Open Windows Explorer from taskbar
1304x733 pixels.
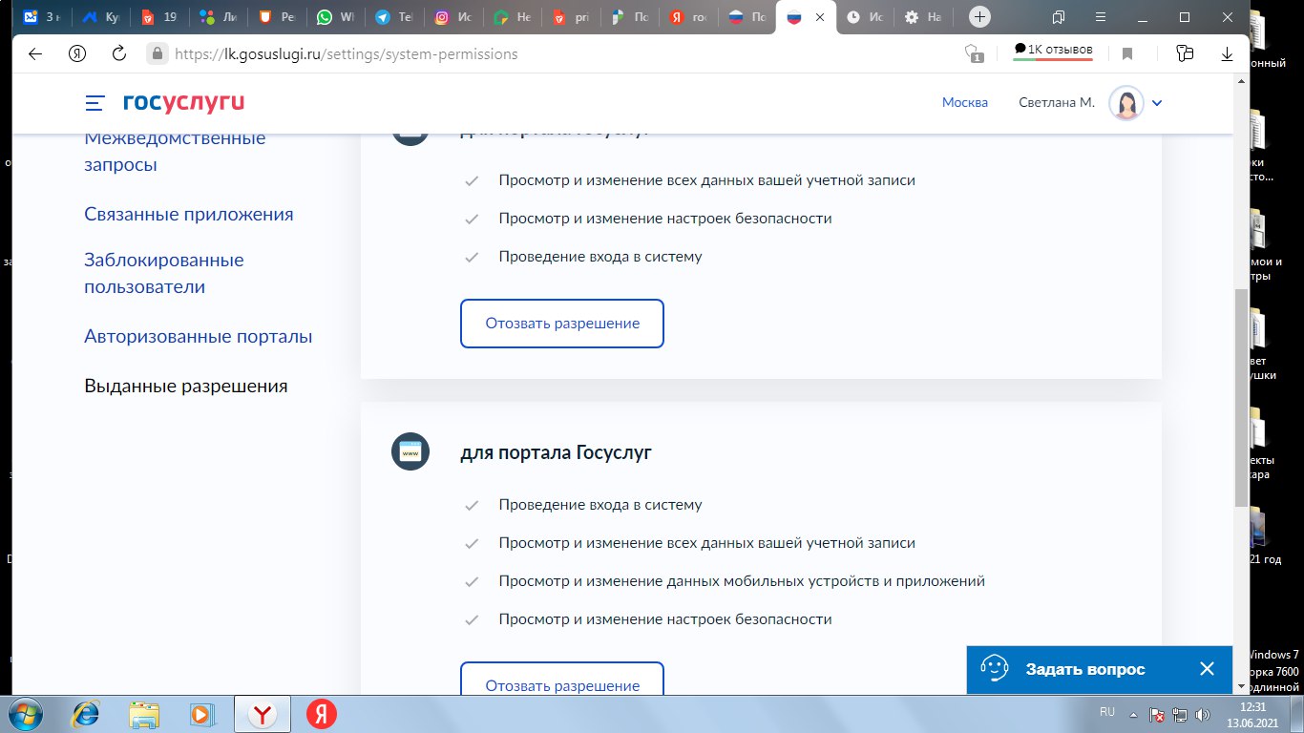pyautogui.click(x=144, y=714)
